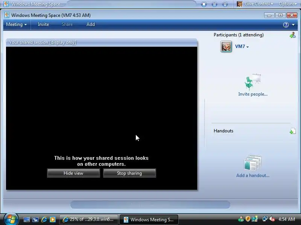Viewport: 301px width, 225px height.
Task: Select the Add menu item
Action: coord(91,24)
